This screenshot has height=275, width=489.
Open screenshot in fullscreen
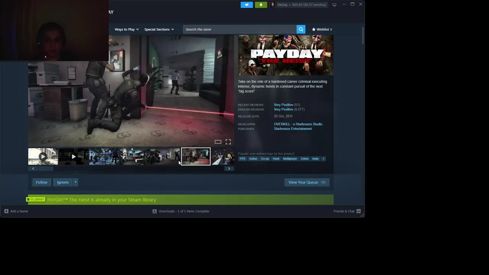pos(228,142)
